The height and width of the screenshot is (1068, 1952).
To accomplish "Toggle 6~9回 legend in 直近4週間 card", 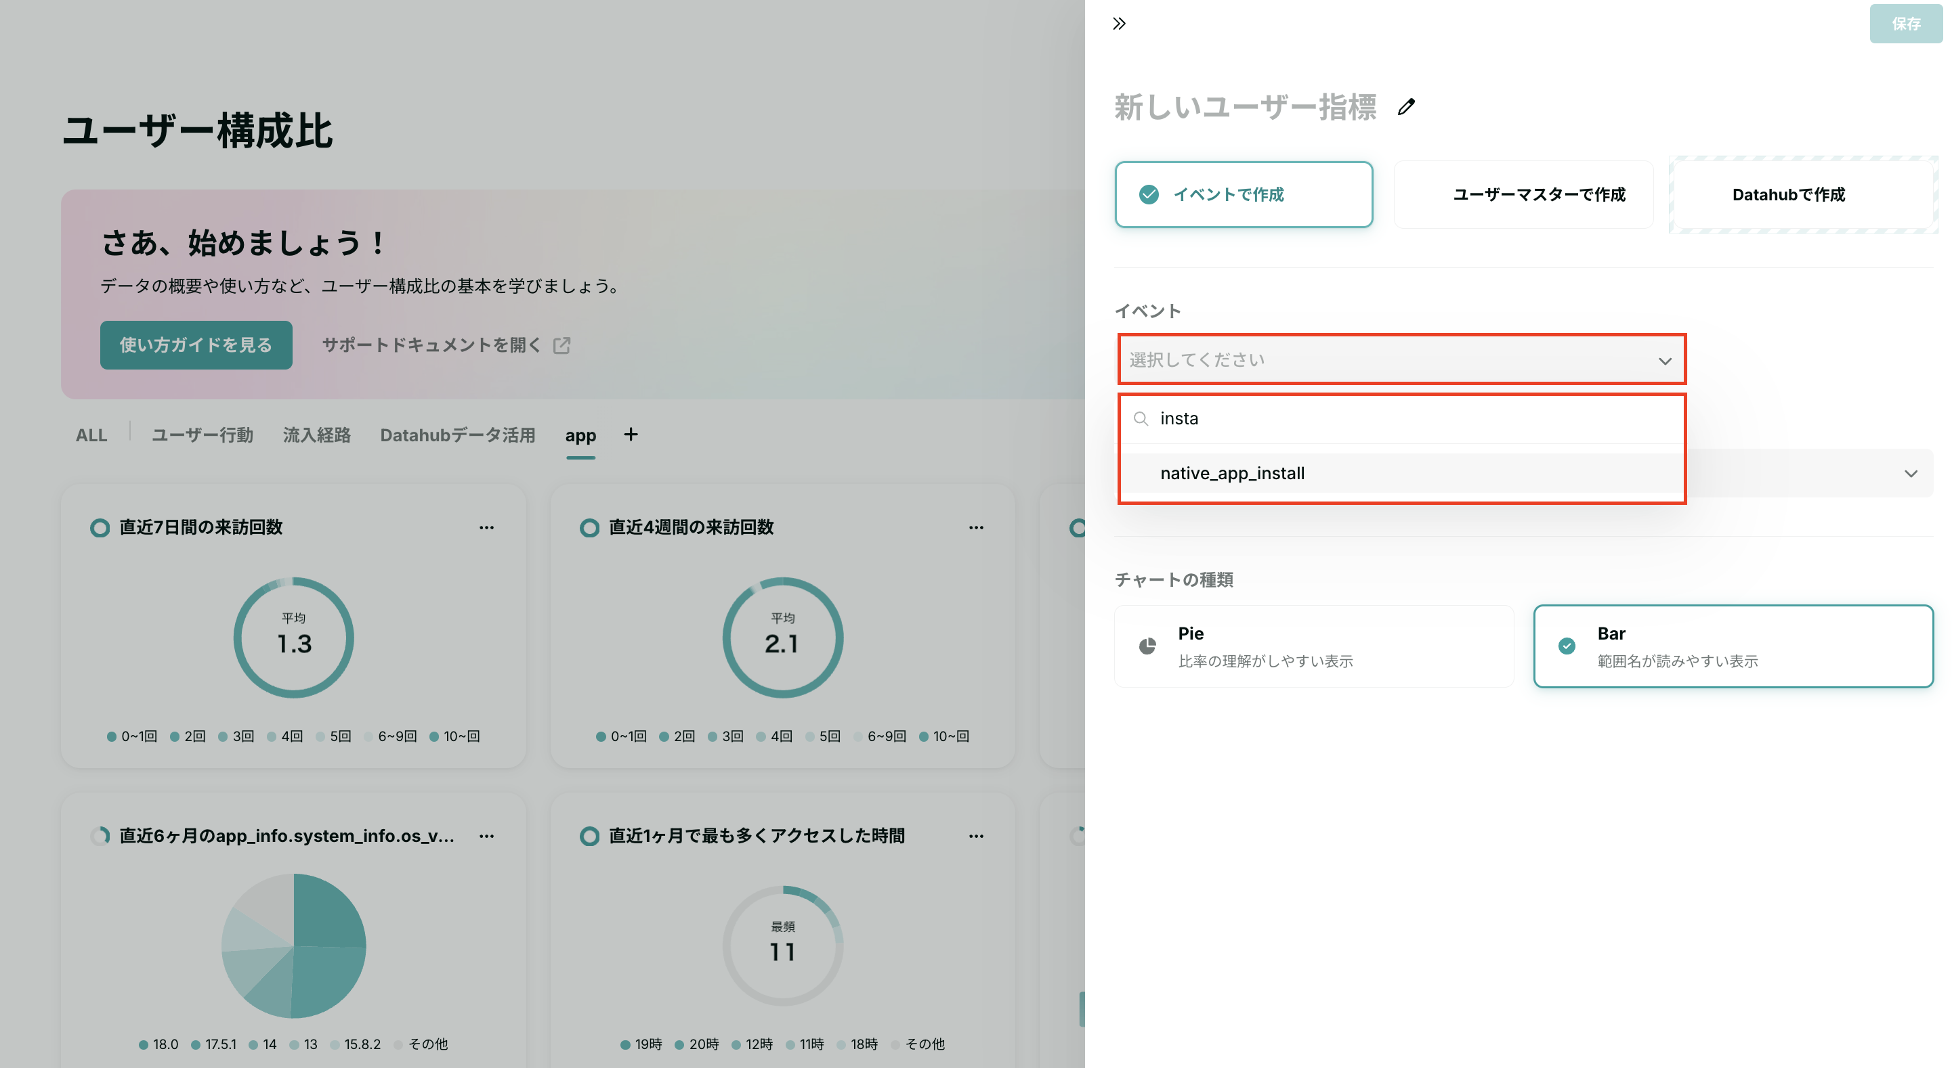I will coord(880,736).
